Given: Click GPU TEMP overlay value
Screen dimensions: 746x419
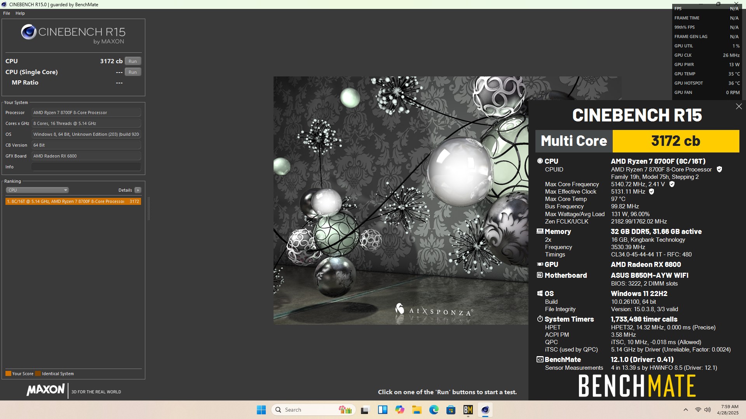Looking at the screenshot, I should click(x=734, y=74).
